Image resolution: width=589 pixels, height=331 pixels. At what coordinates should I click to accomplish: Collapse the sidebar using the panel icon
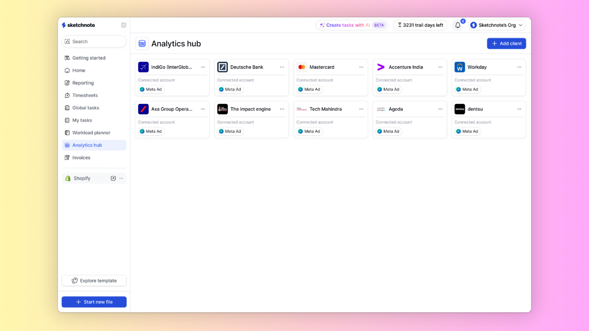click(124, 25)
